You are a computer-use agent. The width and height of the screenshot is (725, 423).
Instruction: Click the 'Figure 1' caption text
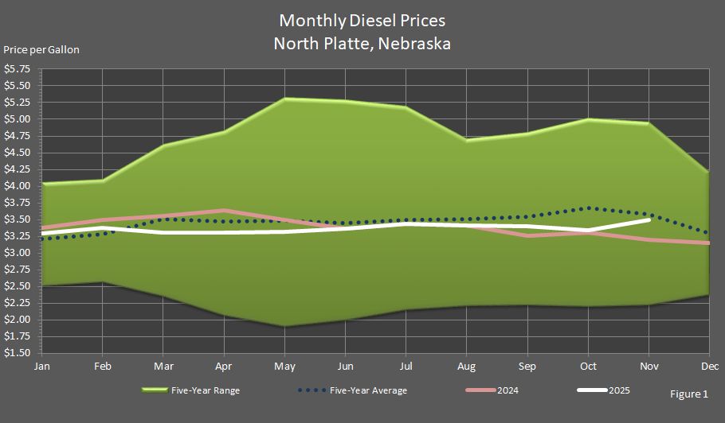click(x=689, y=394)
